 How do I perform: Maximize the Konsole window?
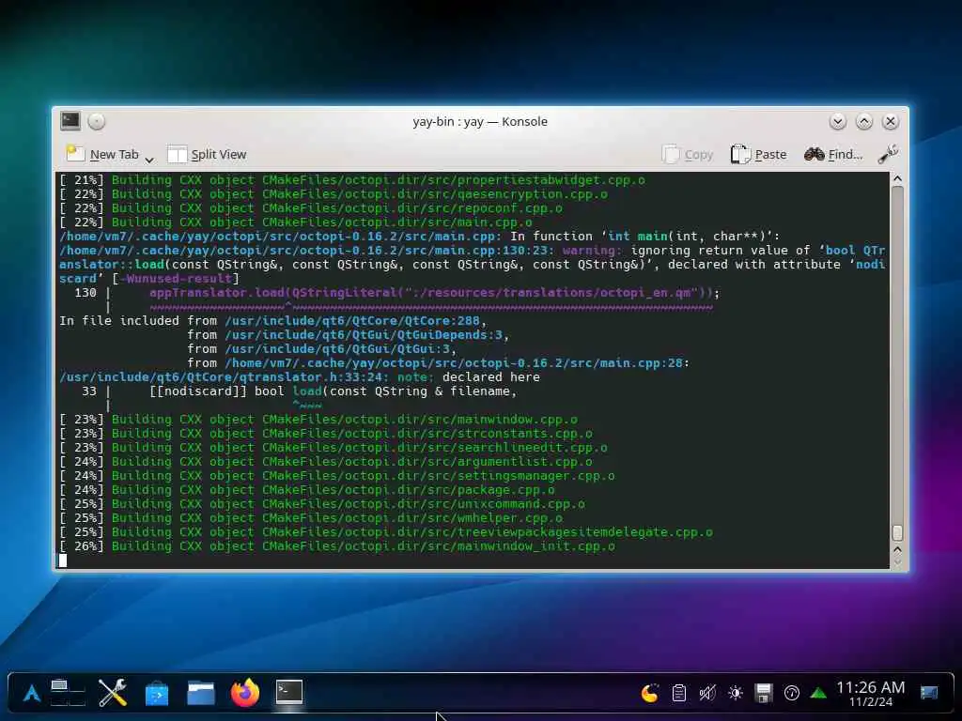(x=864, y=121)
